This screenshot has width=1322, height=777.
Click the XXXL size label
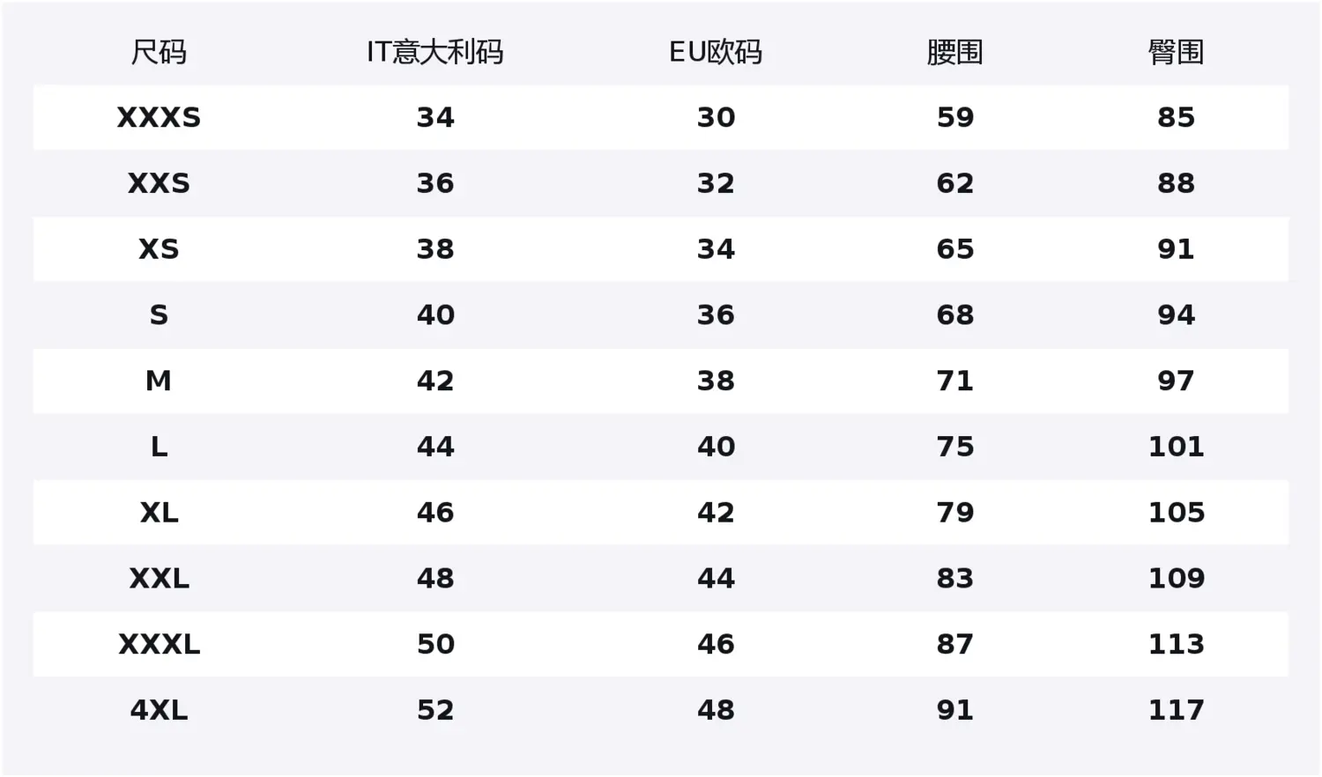(x=159, y=644)
